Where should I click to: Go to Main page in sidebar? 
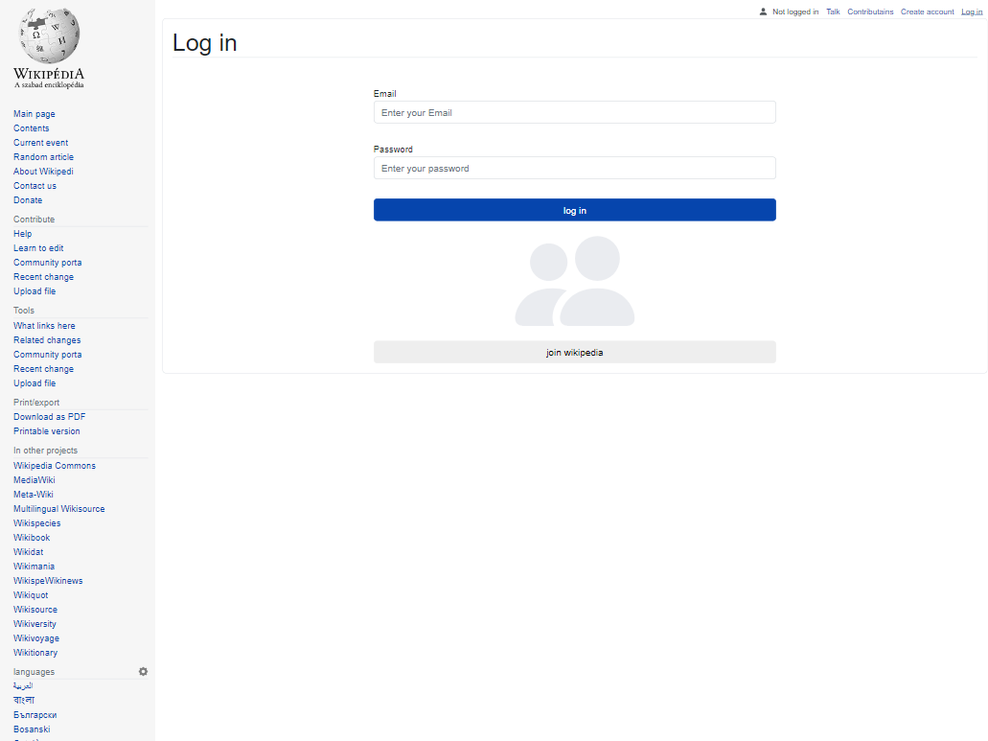pyautogui.click(x=34, y=113)
